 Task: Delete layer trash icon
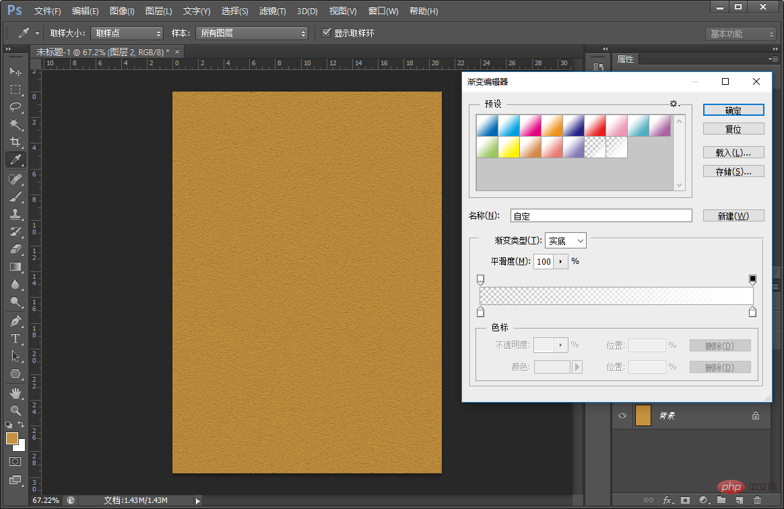(757, 500)
